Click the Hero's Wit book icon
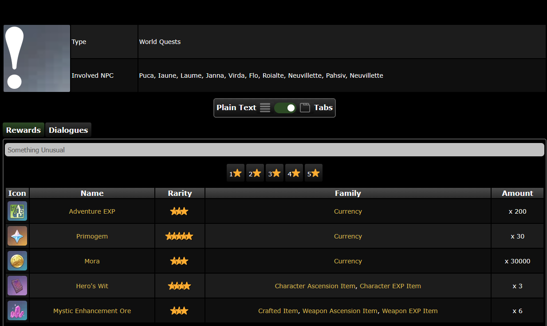Screen dimensions: 547x326 pyautogui.click(x=17, y=286)
